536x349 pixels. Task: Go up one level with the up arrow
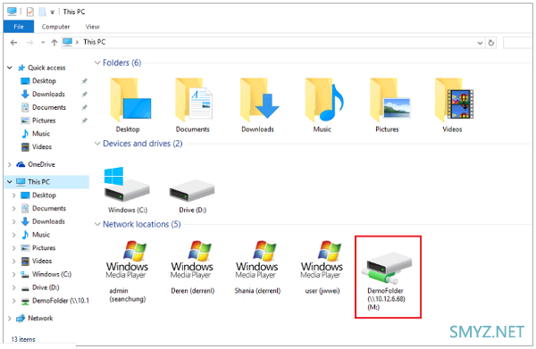click(x=54, y=42)
